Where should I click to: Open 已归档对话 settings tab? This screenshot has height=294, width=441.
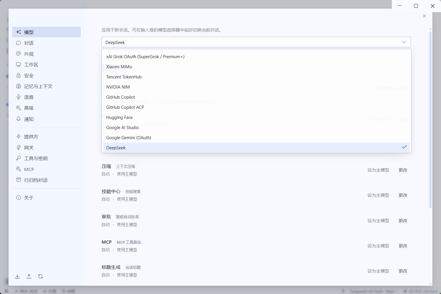46,180
